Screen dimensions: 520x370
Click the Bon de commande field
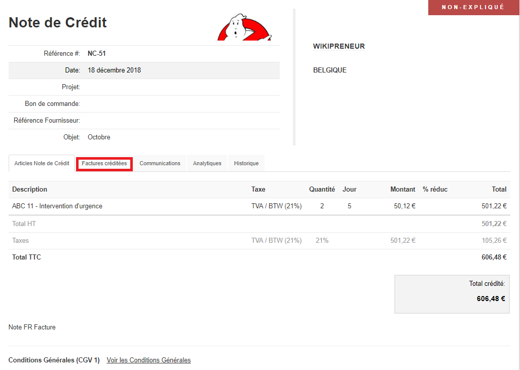[152, 103]
